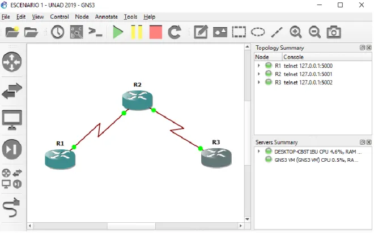Maximize the GNS3 window
The width and height of the screenshot is (374, 233).
pos(340,5)
